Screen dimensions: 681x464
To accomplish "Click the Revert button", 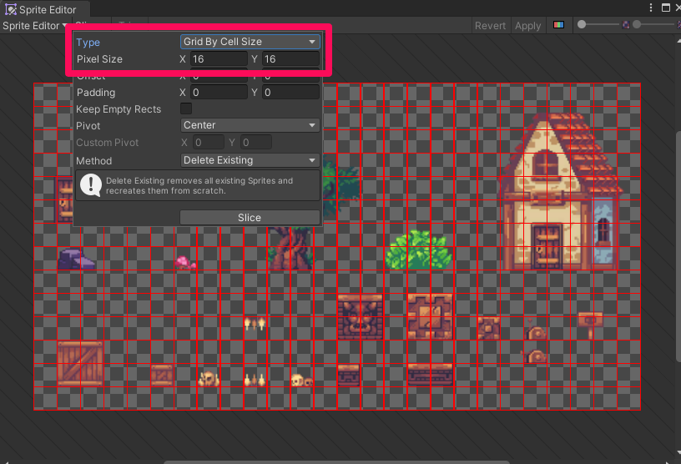I will (490, 26).
